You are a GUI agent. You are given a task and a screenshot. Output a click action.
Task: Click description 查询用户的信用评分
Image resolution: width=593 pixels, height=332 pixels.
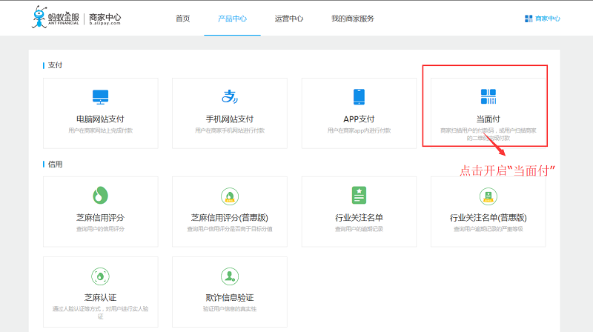[100, 229]
